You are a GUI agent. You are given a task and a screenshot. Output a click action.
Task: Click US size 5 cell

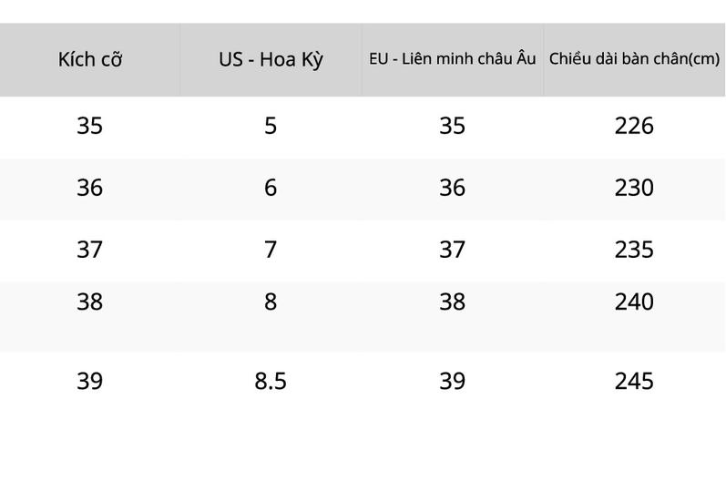(x=271, y=126)
